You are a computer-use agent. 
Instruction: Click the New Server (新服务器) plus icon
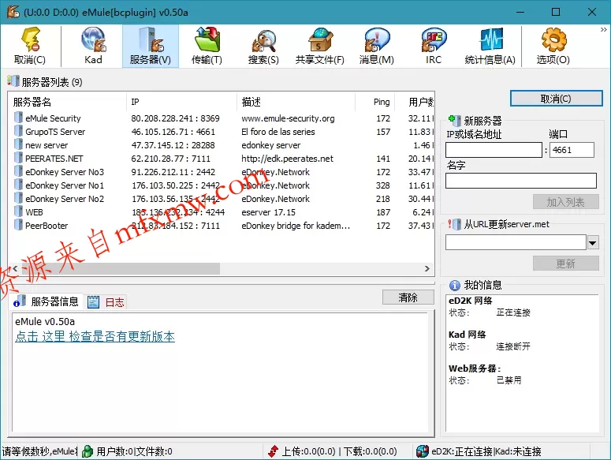pyautogui.click(x=454, y=120)
